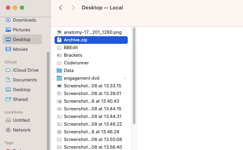Click icon of Screenshot at 13.44.15

pos(59,109)
